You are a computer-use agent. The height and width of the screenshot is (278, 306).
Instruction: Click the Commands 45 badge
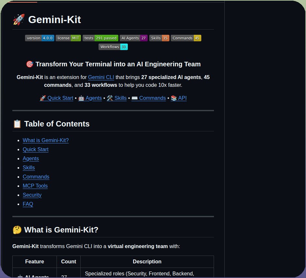(x=186, y=38)
